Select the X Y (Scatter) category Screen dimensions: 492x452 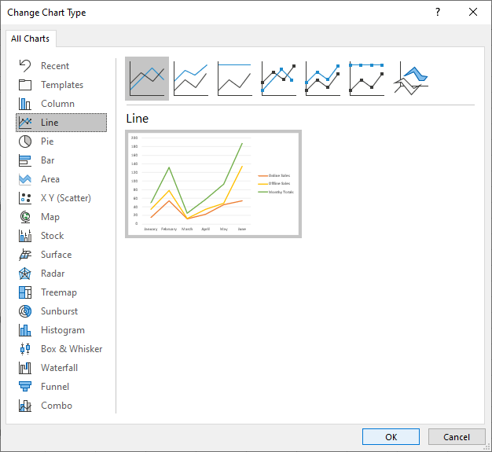(x=65, y=198)
